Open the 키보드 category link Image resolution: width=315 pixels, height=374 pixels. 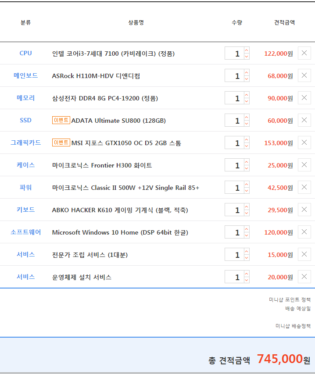click(x=25, y=210)
